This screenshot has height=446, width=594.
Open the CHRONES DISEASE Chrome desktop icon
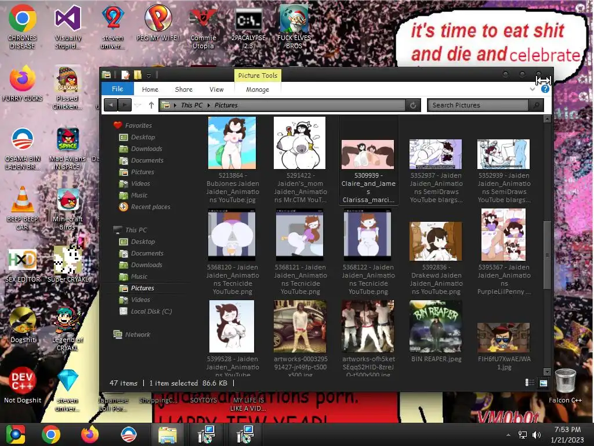(x=23, y=27)
